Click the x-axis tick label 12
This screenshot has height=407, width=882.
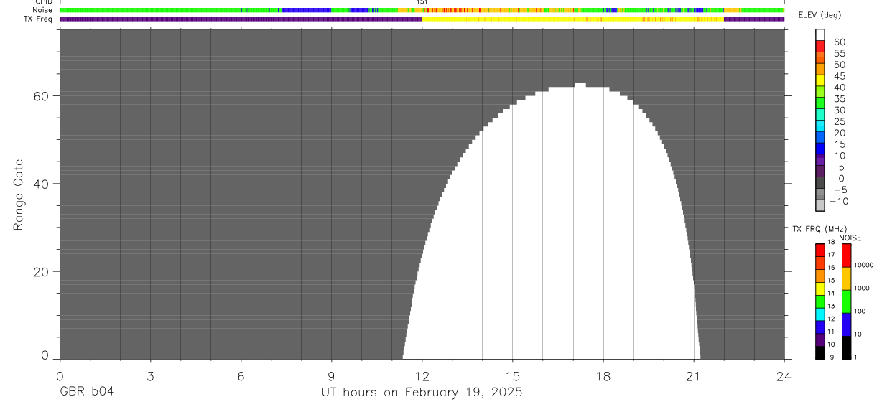click(x=422, y=376)
